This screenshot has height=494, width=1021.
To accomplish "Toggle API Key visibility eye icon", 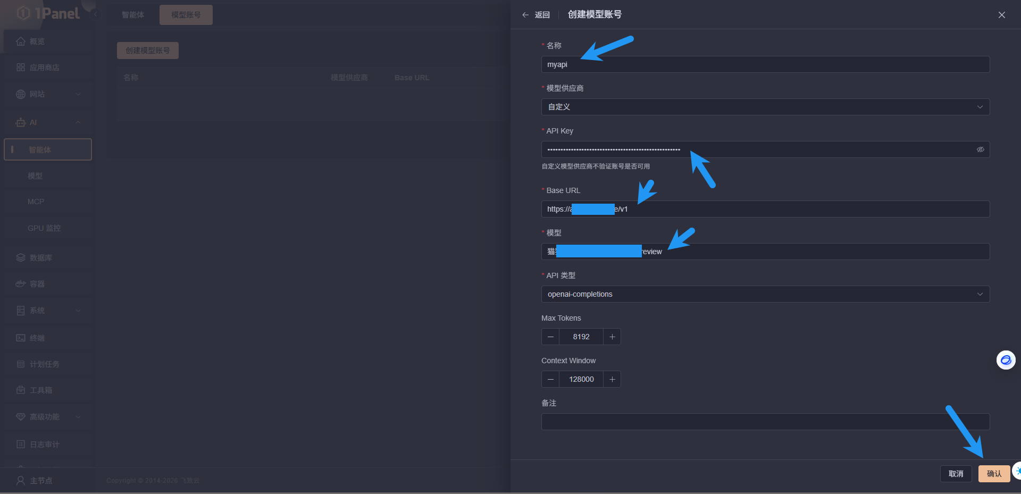I will [x=980, y=149].
